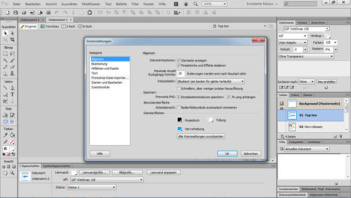Click Alle Warnmeldungen zurücksetzen button
The width and height of the screenshot is (351, 198).
tap(201, 136)
